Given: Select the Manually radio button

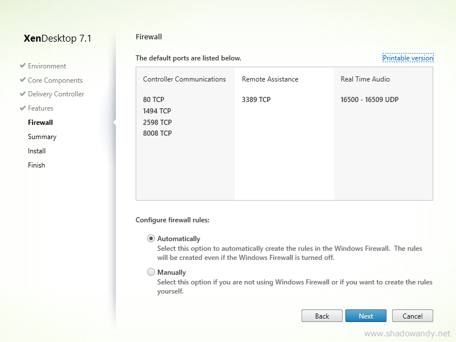Looking at the screenshot, I should [151, 272].
